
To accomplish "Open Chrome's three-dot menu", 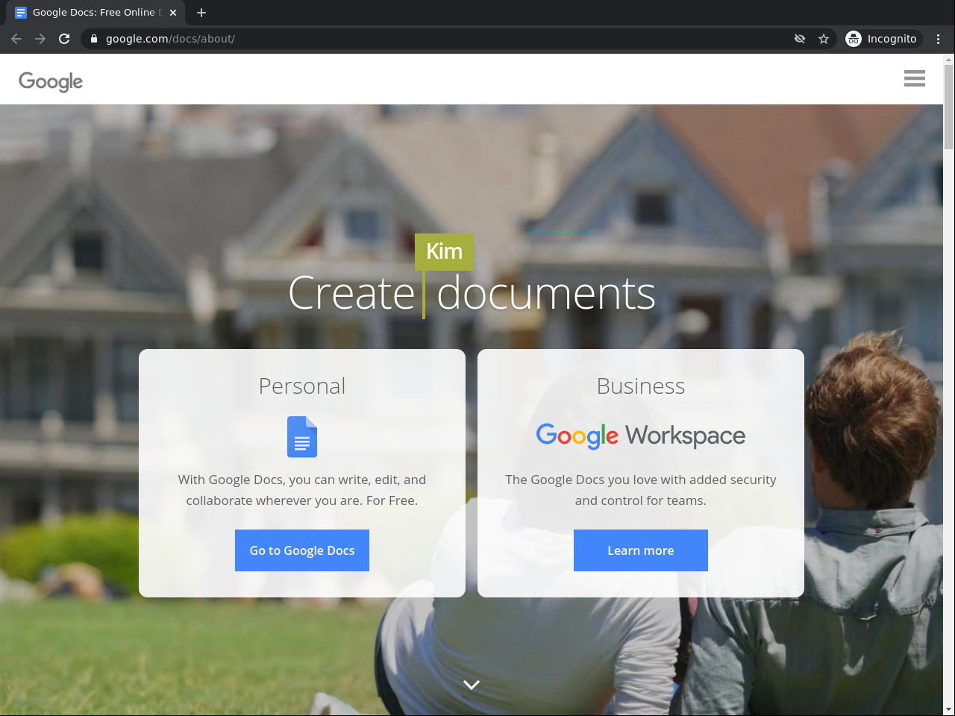I will [x=938, y=39].
